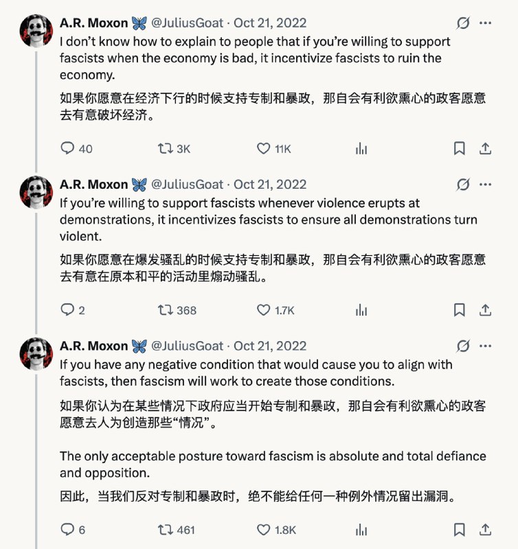Screen dimensions: 518x549
Task: Open the Oct 21, 2022 timestamp on second tweet
Action: point(270,185)
